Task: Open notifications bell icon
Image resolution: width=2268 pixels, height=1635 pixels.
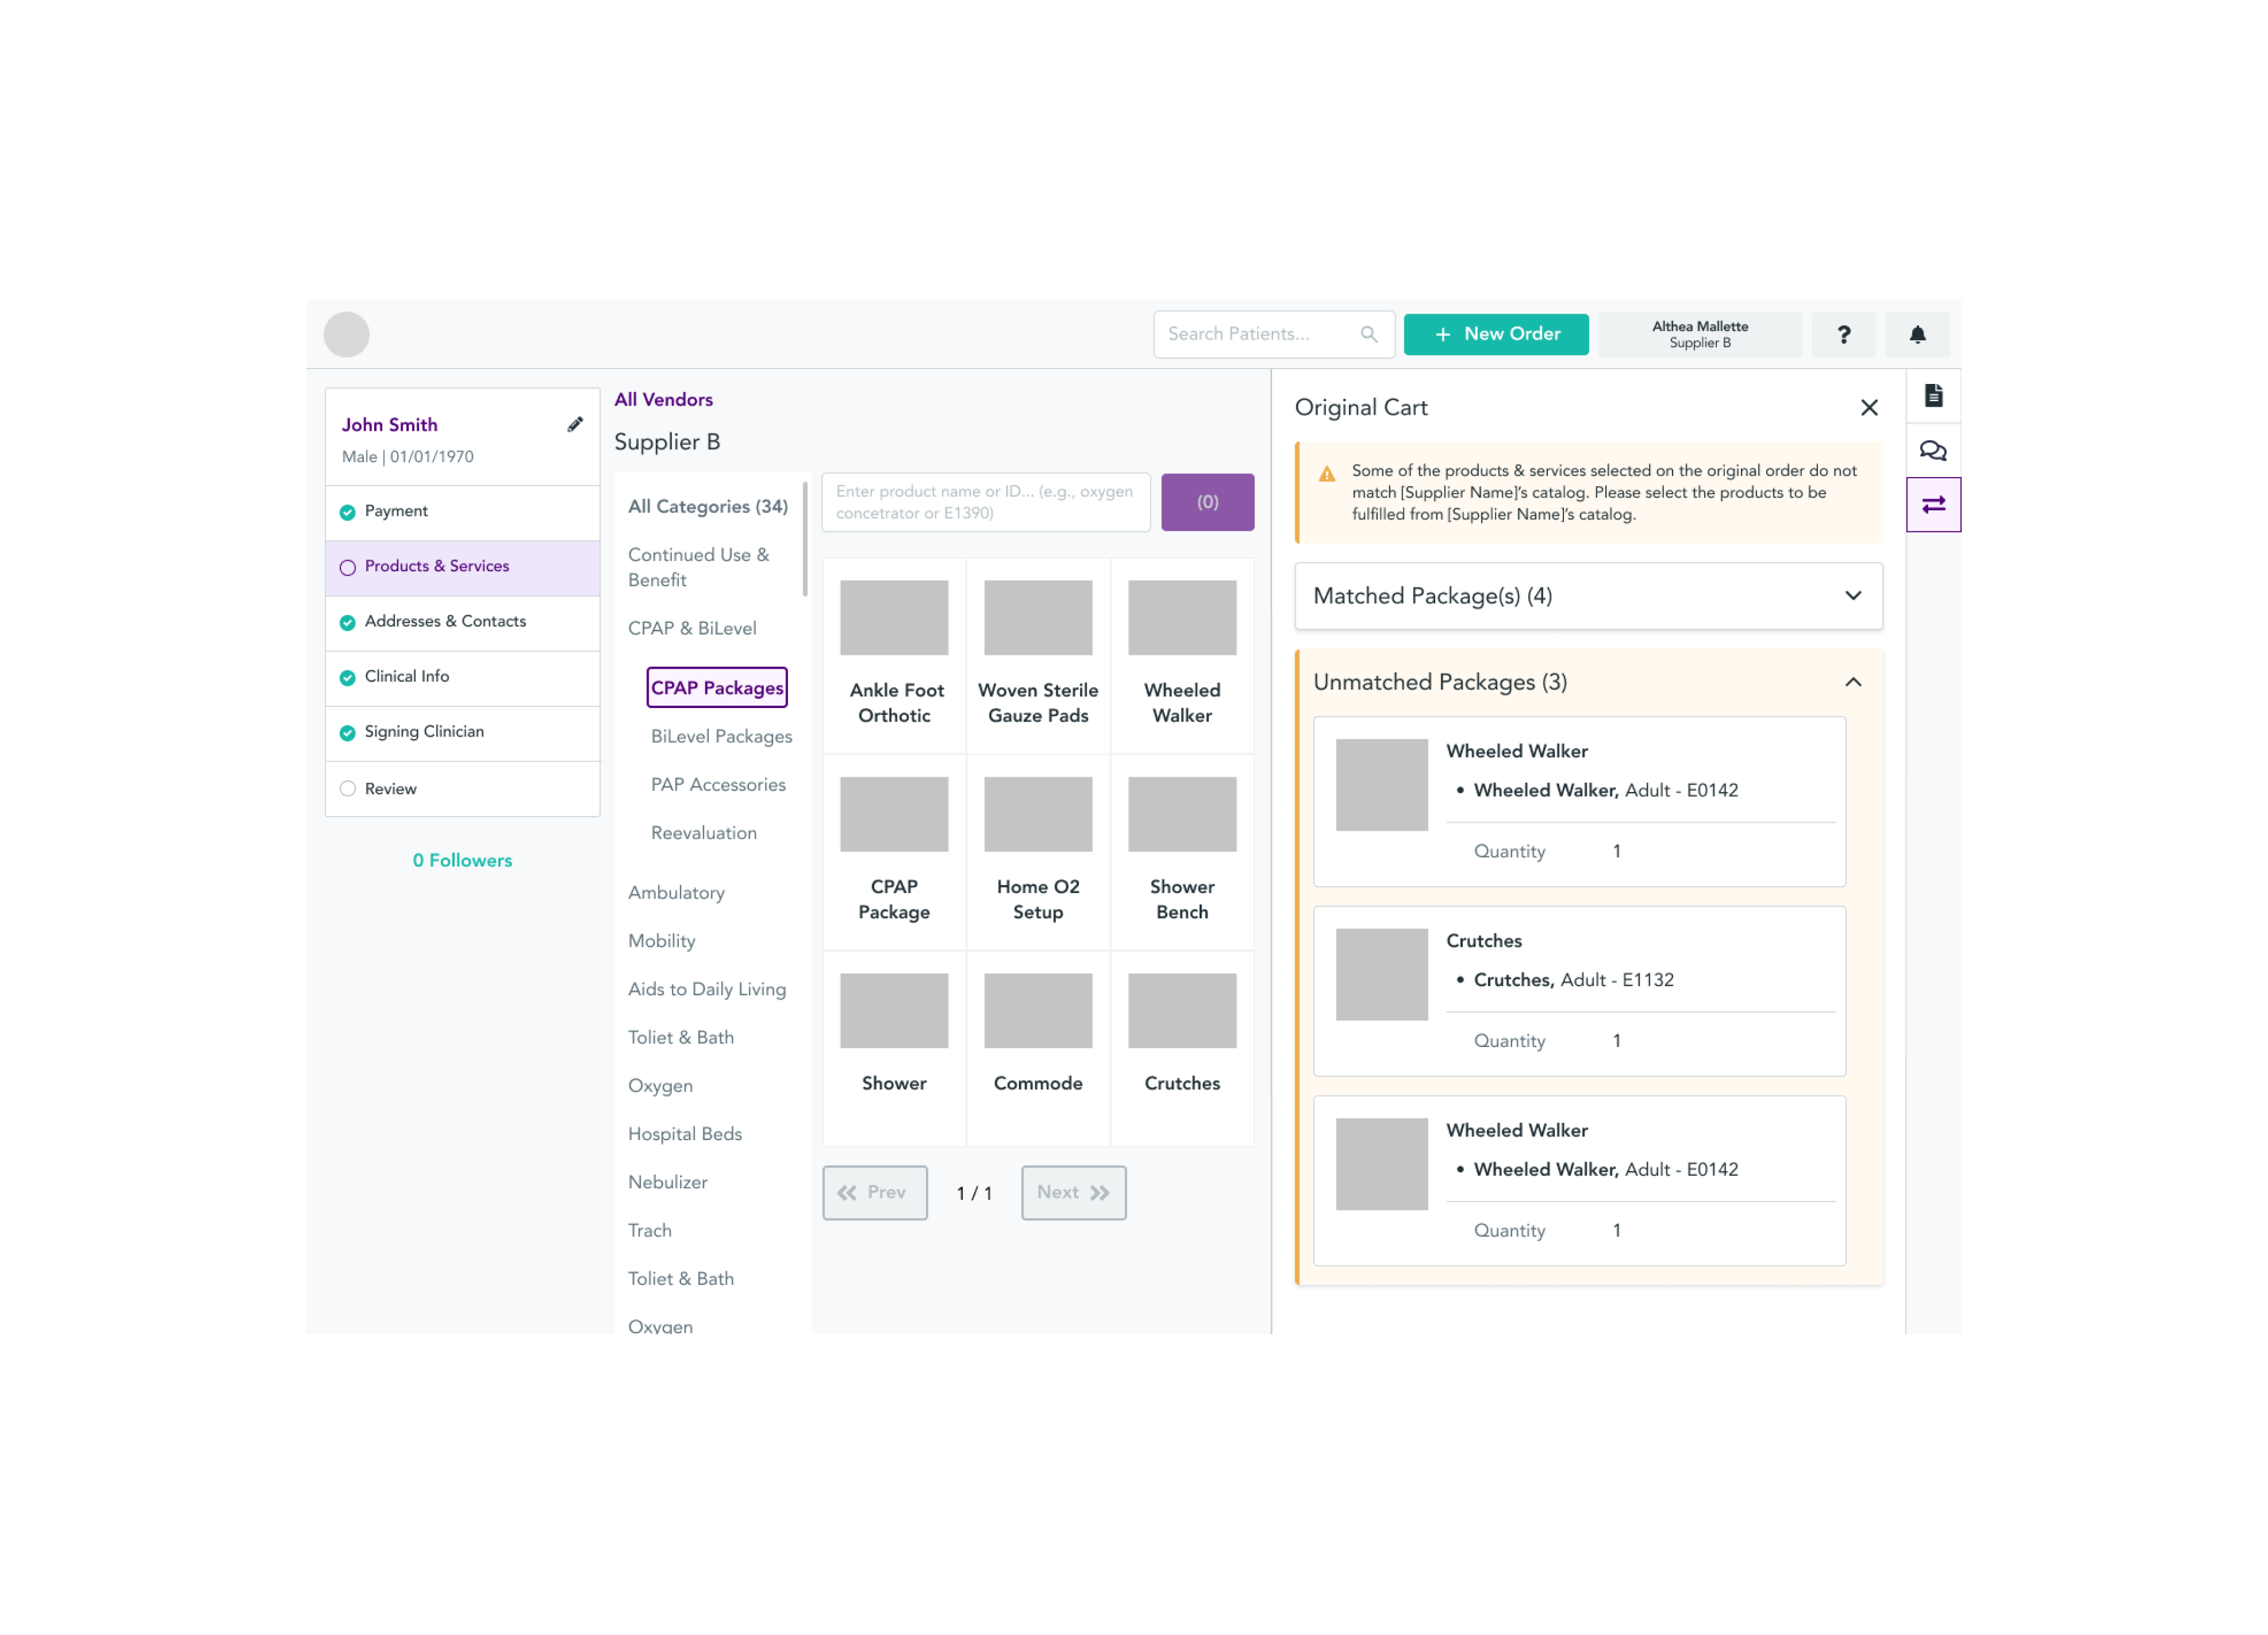Action: pyautogui.click(x=1918, y=335)
